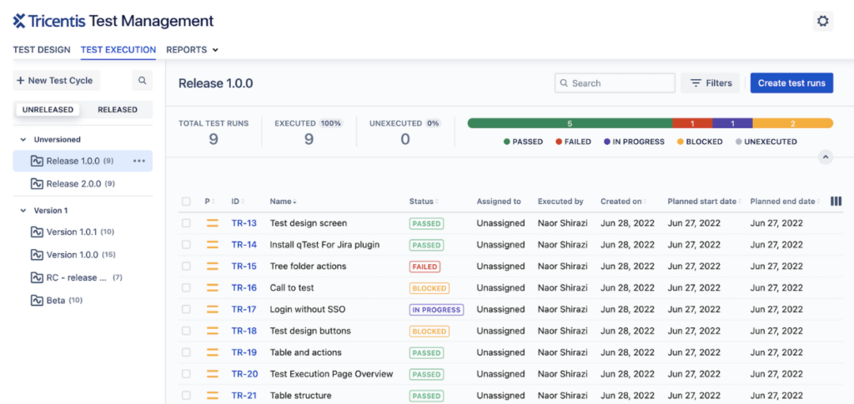The width and height of the screenshot is (854, 404).
Task: Sort table by Created on column
Action: click(x=624, y=202)
